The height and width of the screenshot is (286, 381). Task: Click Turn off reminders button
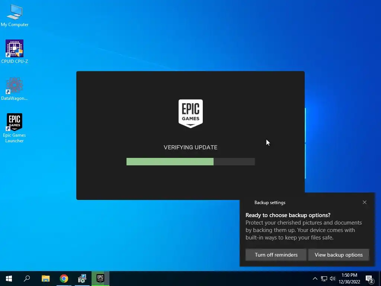pyautogui.click(x=276, y=255)
